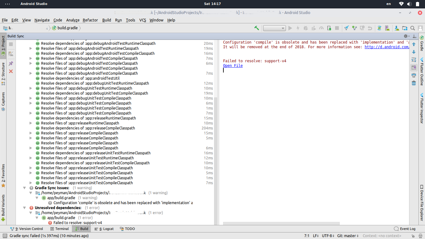425x239 pixels.
Task: Click the UTF-8 encoding selector
Action: pyautogui.click(x=328, y=236)
